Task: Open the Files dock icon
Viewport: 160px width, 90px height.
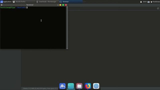Action: 79,86
